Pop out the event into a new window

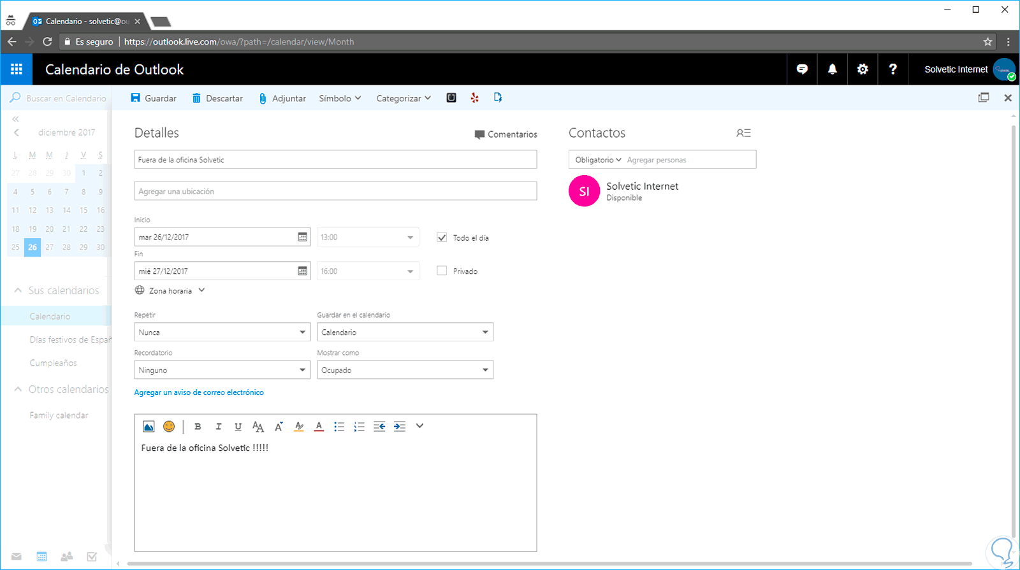point(984,97)
